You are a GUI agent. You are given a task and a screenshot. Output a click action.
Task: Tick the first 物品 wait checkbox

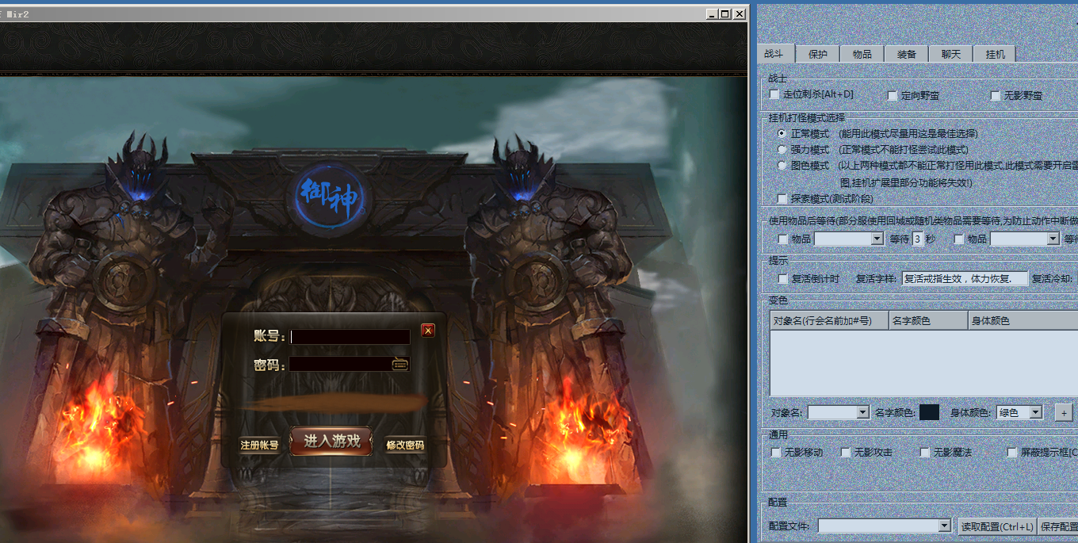point(783,239)
